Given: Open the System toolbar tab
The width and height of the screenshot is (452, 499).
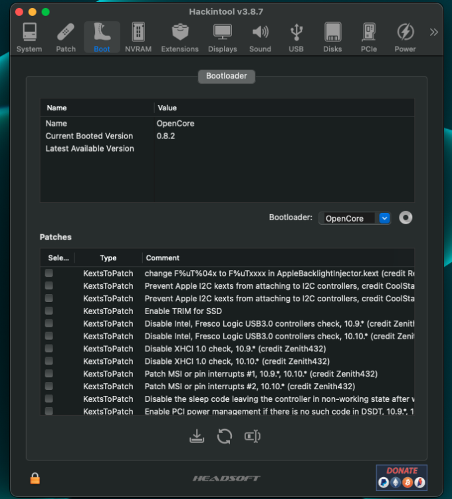Looking at the screenshot, I should coord(29,37).
